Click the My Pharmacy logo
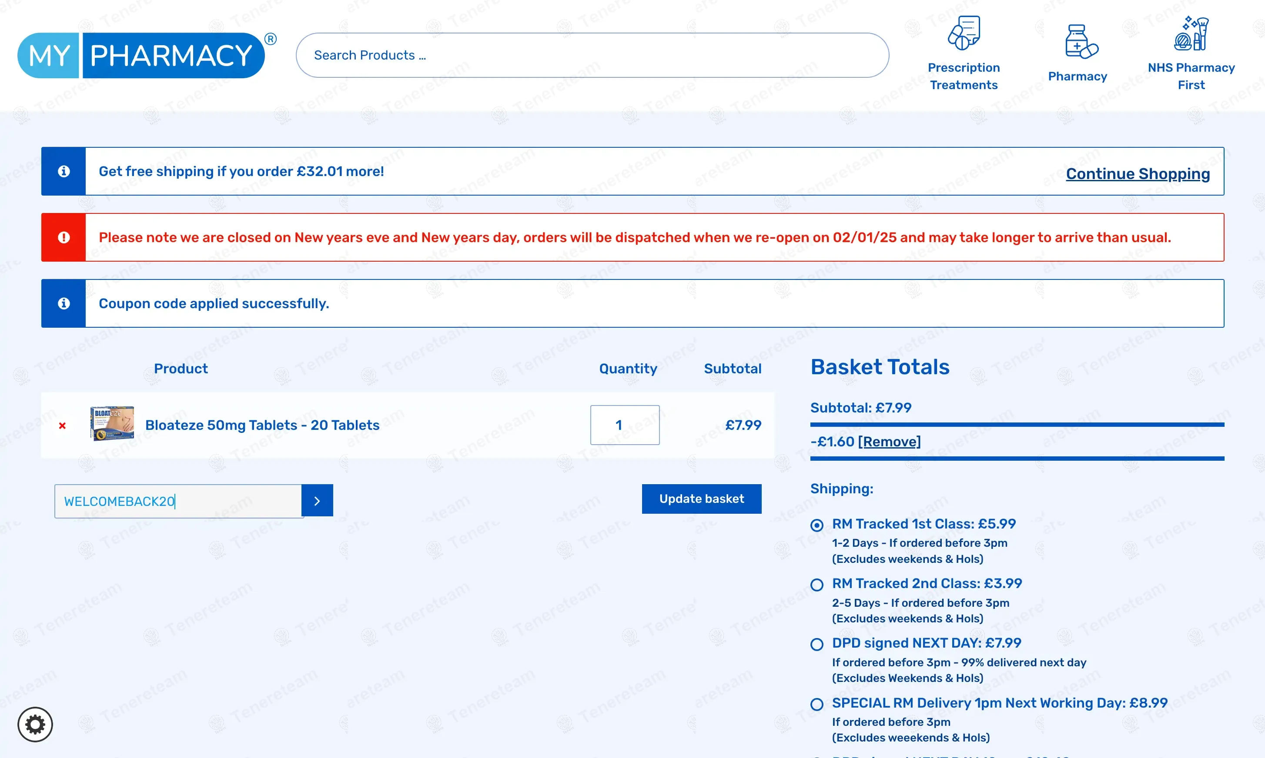Image resolution: width=1265 pixels, height=758 pixels. click(141, 55)
